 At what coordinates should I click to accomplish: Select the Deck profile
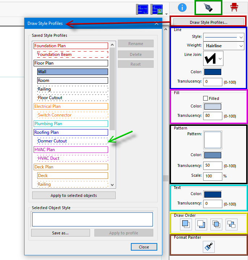coord(73,176)
